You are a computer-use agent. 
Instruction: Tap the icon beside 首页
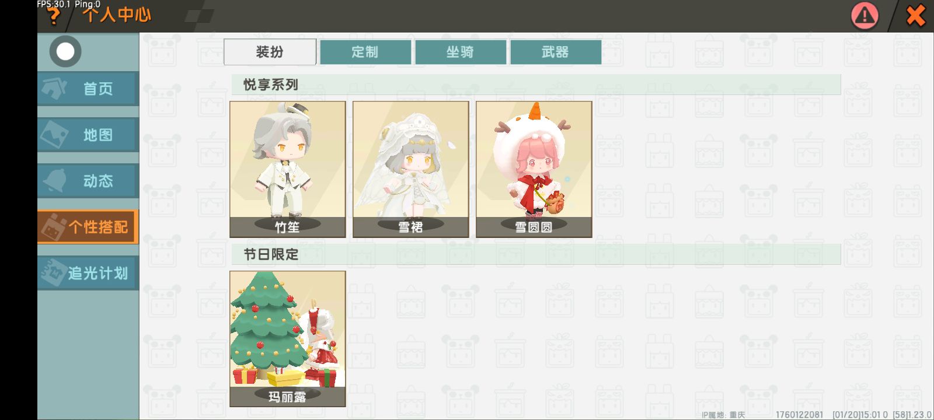click(54, 89)
